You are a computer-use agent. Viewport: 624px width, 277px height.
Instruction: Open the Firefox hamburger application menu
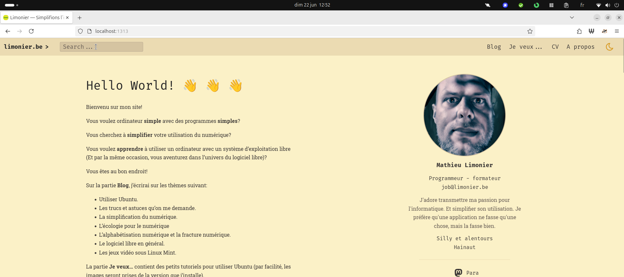(x=617, y=31)
